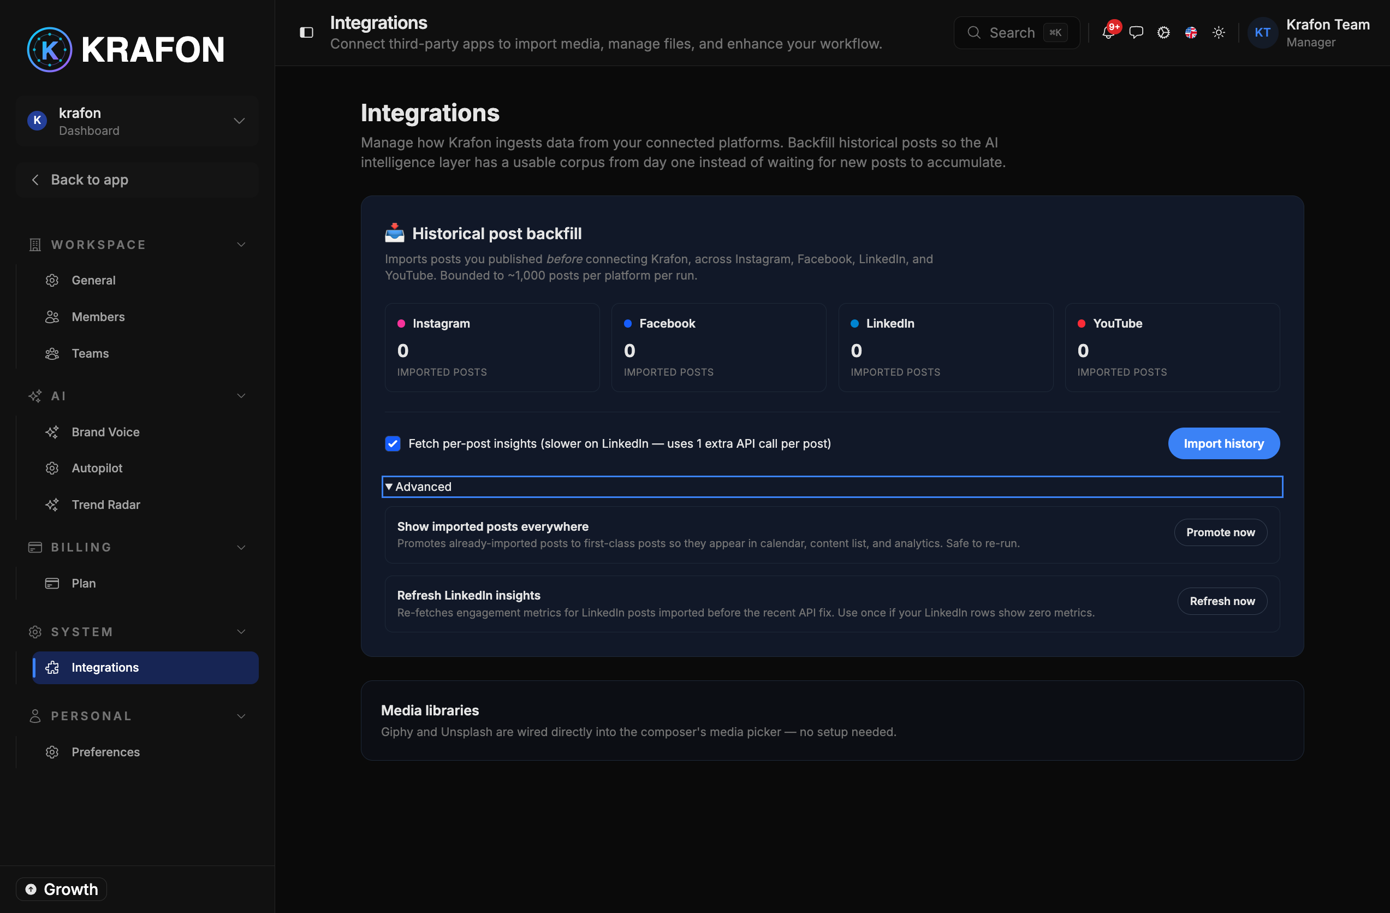Click the Facebook imported posts card
The image size is (1390, 913).
(x=718, y=347)
